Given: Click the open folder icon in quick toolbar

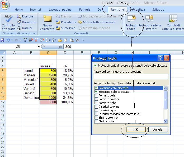Looking at the screenshot, I should [x=60, y=40].
